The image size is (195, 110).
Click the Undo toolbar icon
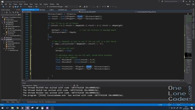click(x=21, y=7)
